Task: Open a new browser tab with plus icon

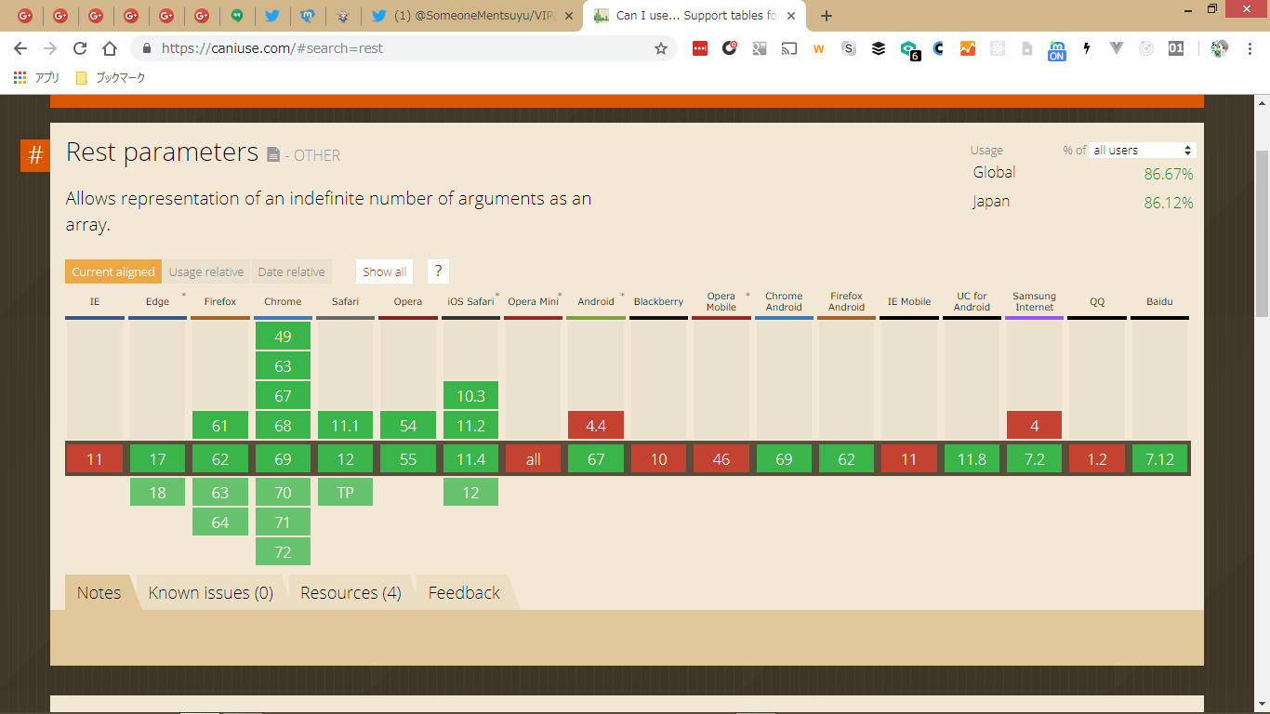Action: 827,16
